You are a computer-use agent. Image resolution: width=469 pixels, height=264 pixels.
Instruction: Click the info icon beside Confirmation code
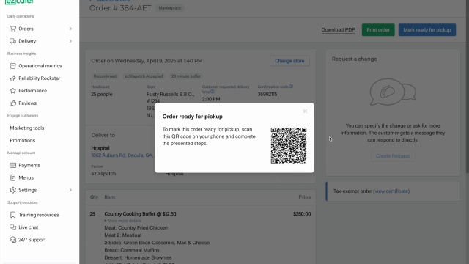coord(291,87)
